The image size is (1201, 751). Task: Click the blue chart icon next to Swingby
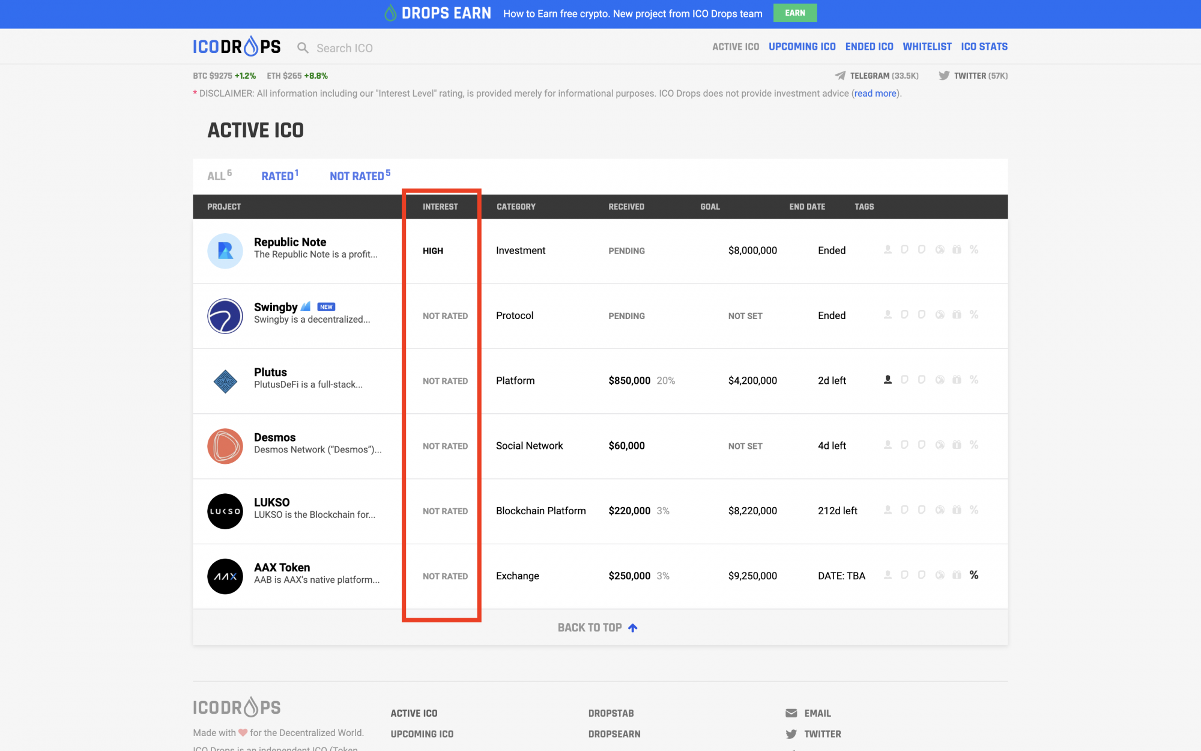pyautogui.click(x=306, y=306)
